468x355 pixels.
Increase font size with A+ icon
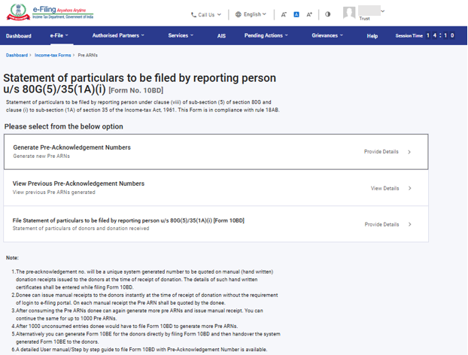(310, 14)
